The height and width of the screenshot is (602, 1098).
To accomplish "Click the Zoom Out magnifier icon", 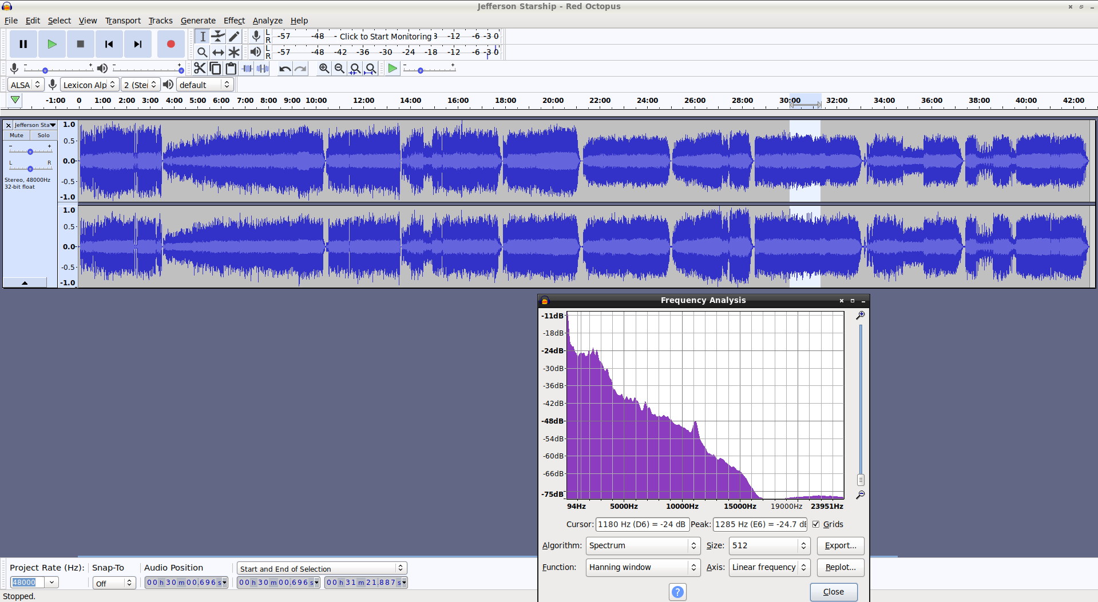I will [339, 69].
